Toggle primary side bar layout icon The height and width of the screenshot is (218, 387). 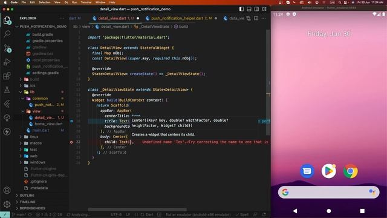[241, 9]
